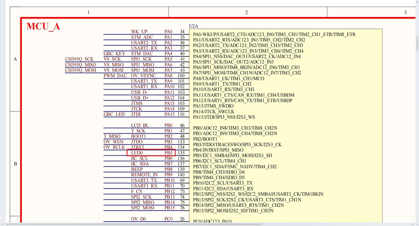Select the USB_D+ net label
The image size is (419, 226).
140,98
